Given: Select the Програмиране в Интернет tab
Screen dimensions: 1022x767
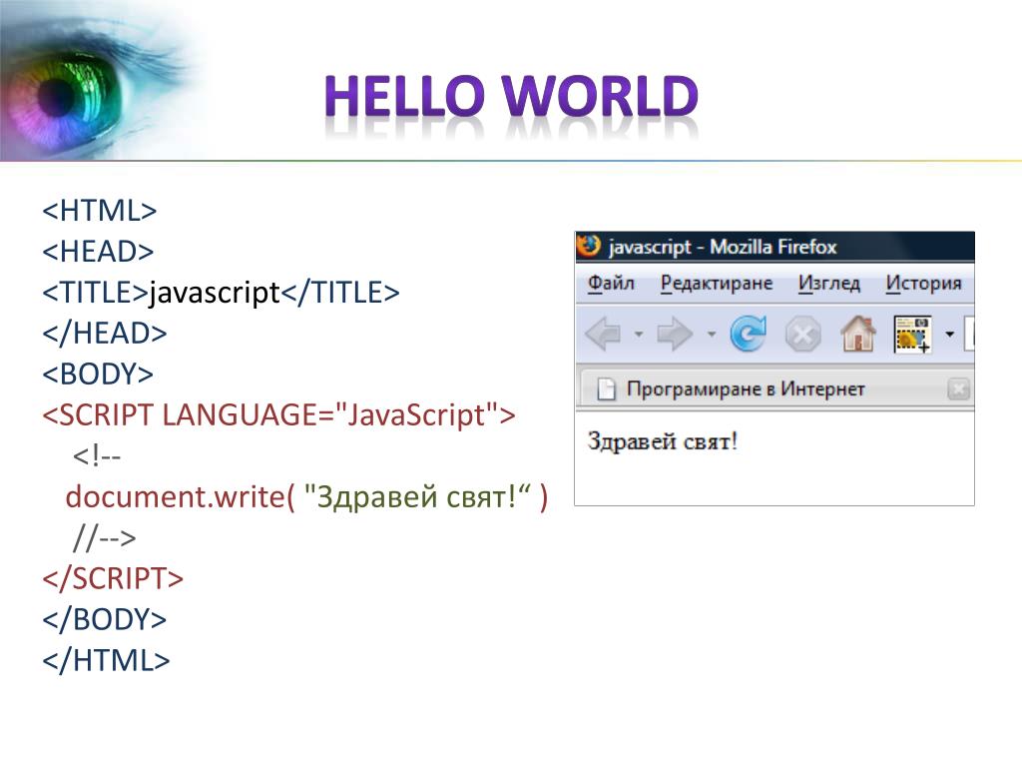Looking at the screenshot, I should (775, 388).
